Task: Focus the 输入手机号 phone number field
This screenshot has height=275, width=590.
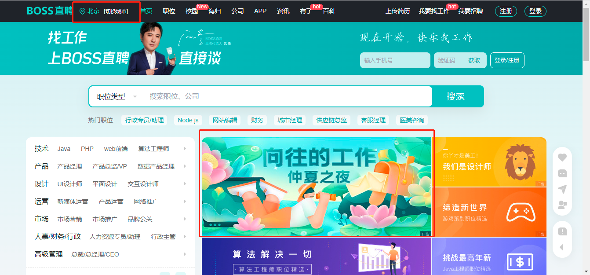Action: tap(395, 60)
